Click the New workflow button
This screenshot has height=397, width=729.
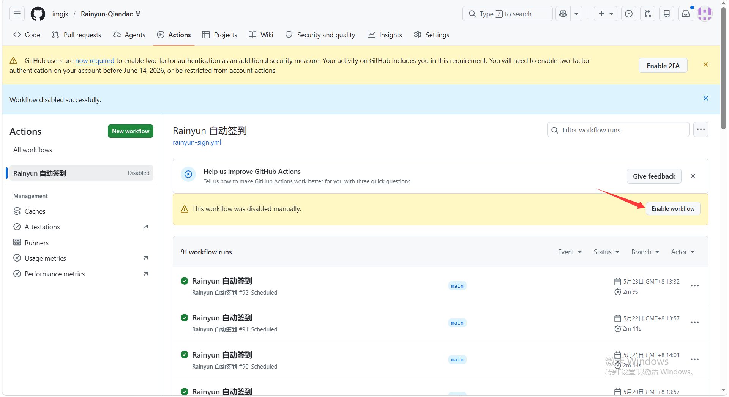click(x=131, y=131)
